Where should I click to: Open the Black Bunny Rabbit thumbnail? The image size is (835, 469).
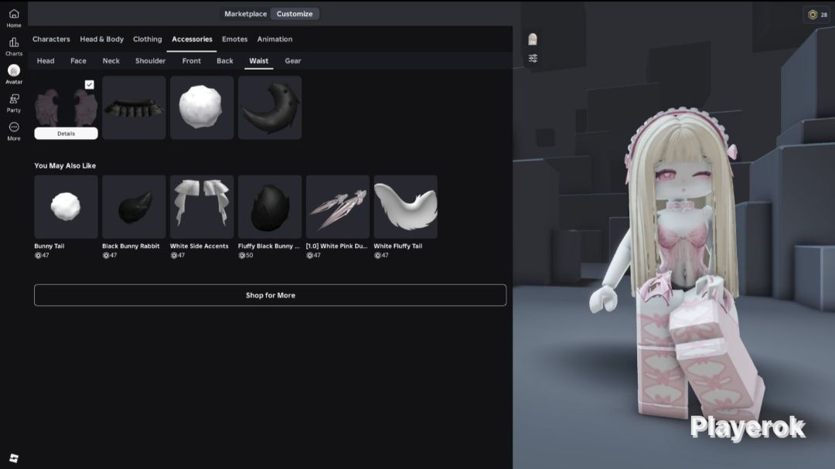point(135,206)
